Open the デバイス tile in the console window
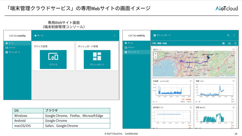 click(x=53, y=59)
